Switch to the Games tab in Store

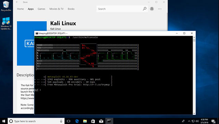coord(41,9)
